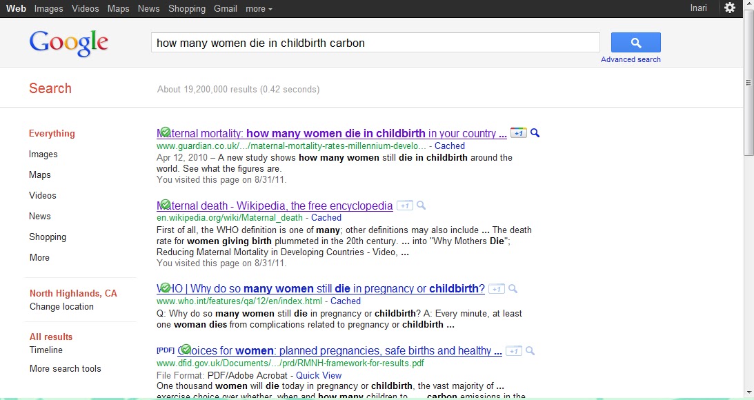View Cached copy of Wikipedia result

[326, 218]
